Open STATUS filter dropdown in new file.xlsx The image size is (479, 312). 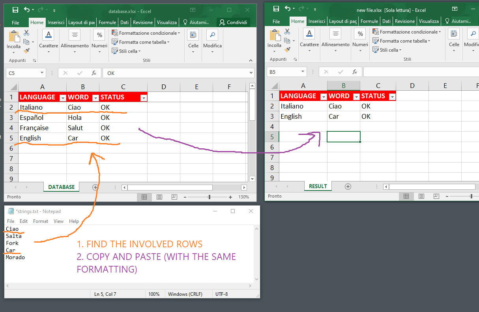392,96
